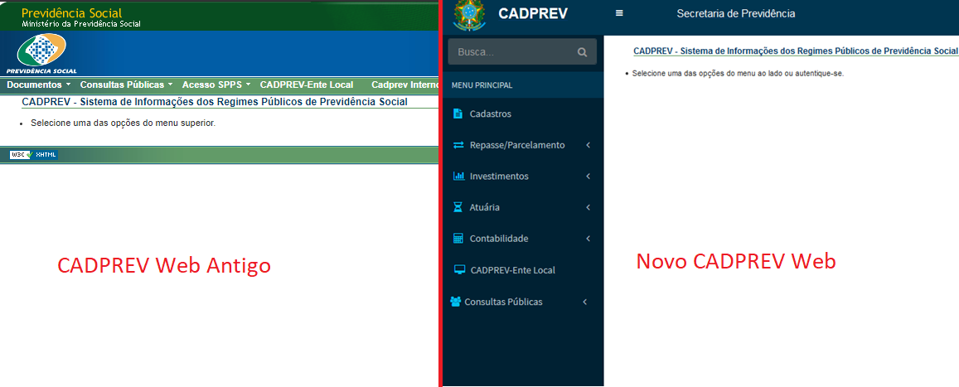Image resolution: width=959 pixels, height=387 pixels.
Task: Click Ministério da Previdência Social text
Action: [80, 24]
